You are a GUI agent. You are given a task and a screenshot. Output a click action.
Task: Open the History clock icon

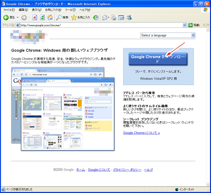(96, 17)
